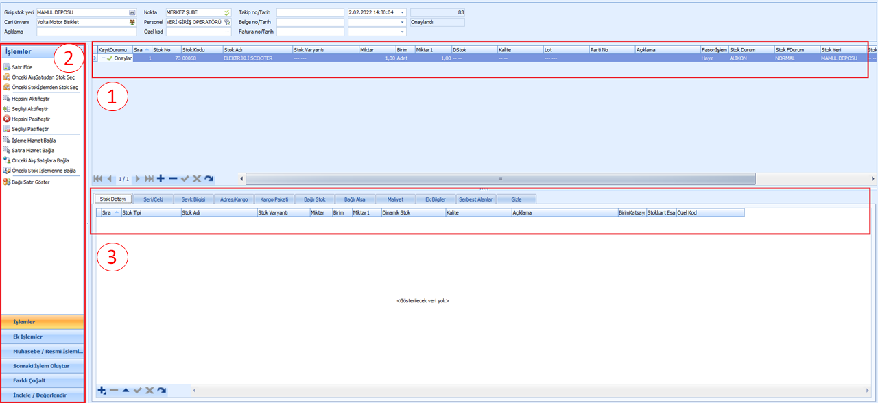Collapse left panel with splitter arrow
878x403 pixels.
88,223
